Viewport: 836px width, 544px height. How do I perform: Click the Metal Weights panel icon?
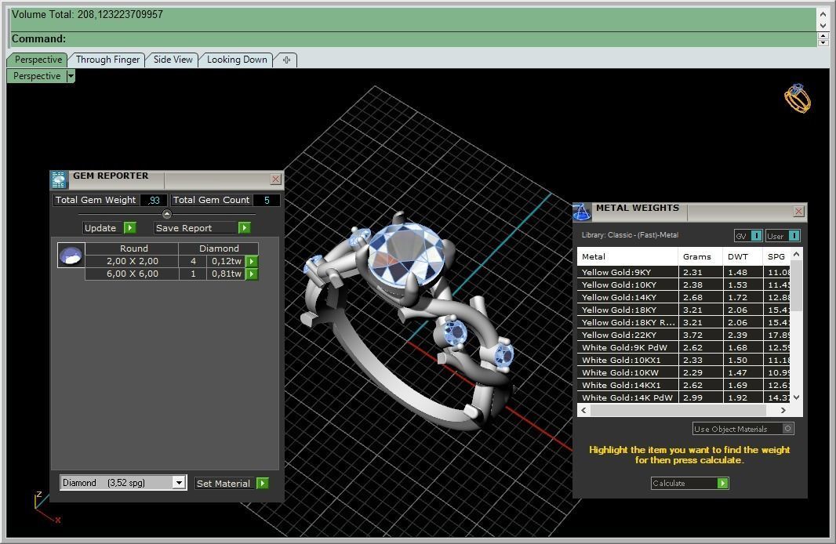click(582, 212)
